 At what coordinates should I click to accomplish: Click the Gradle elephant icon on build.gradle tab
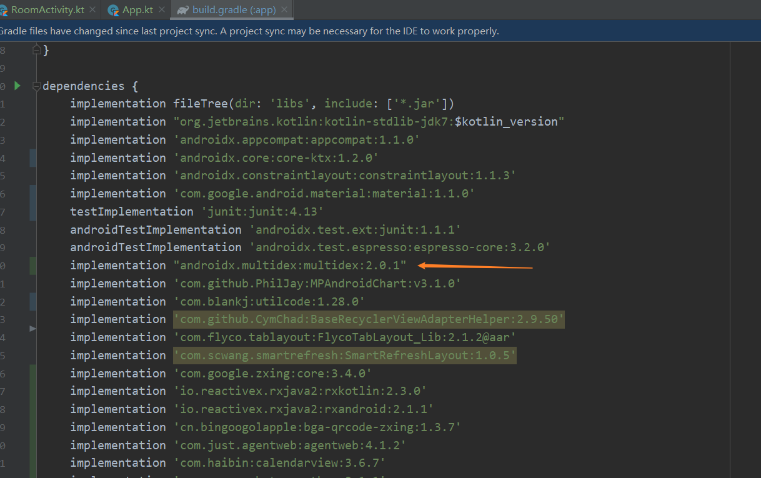[x=181, y=9]
